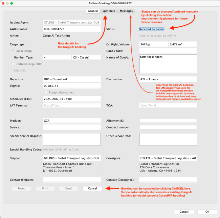Viewport: 220px width, 218px height.
Task: Select the Unitized cargo (BUP) radio button
Action: tap(13, 64)
